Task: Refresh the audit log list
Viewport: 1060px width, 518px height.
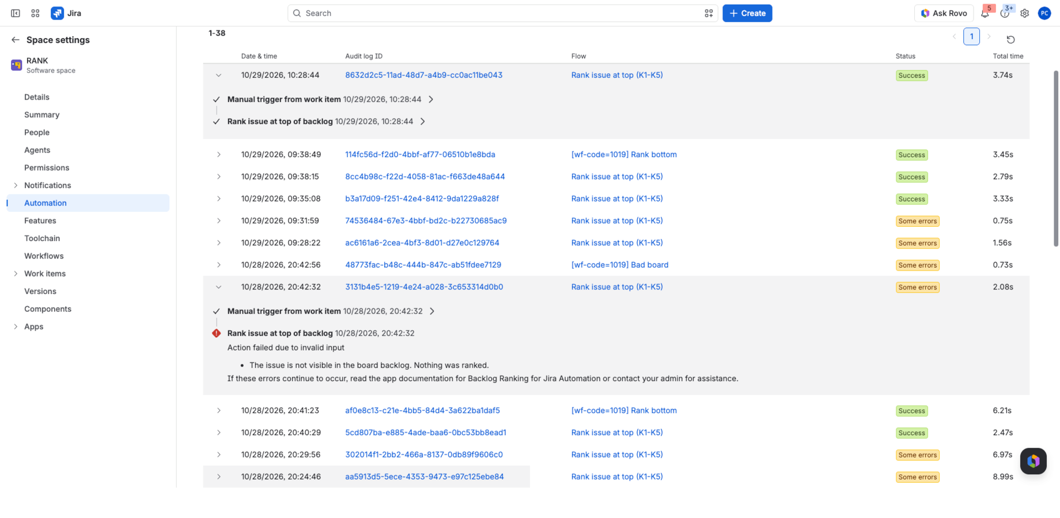Action: click(x=1010, y=40)
